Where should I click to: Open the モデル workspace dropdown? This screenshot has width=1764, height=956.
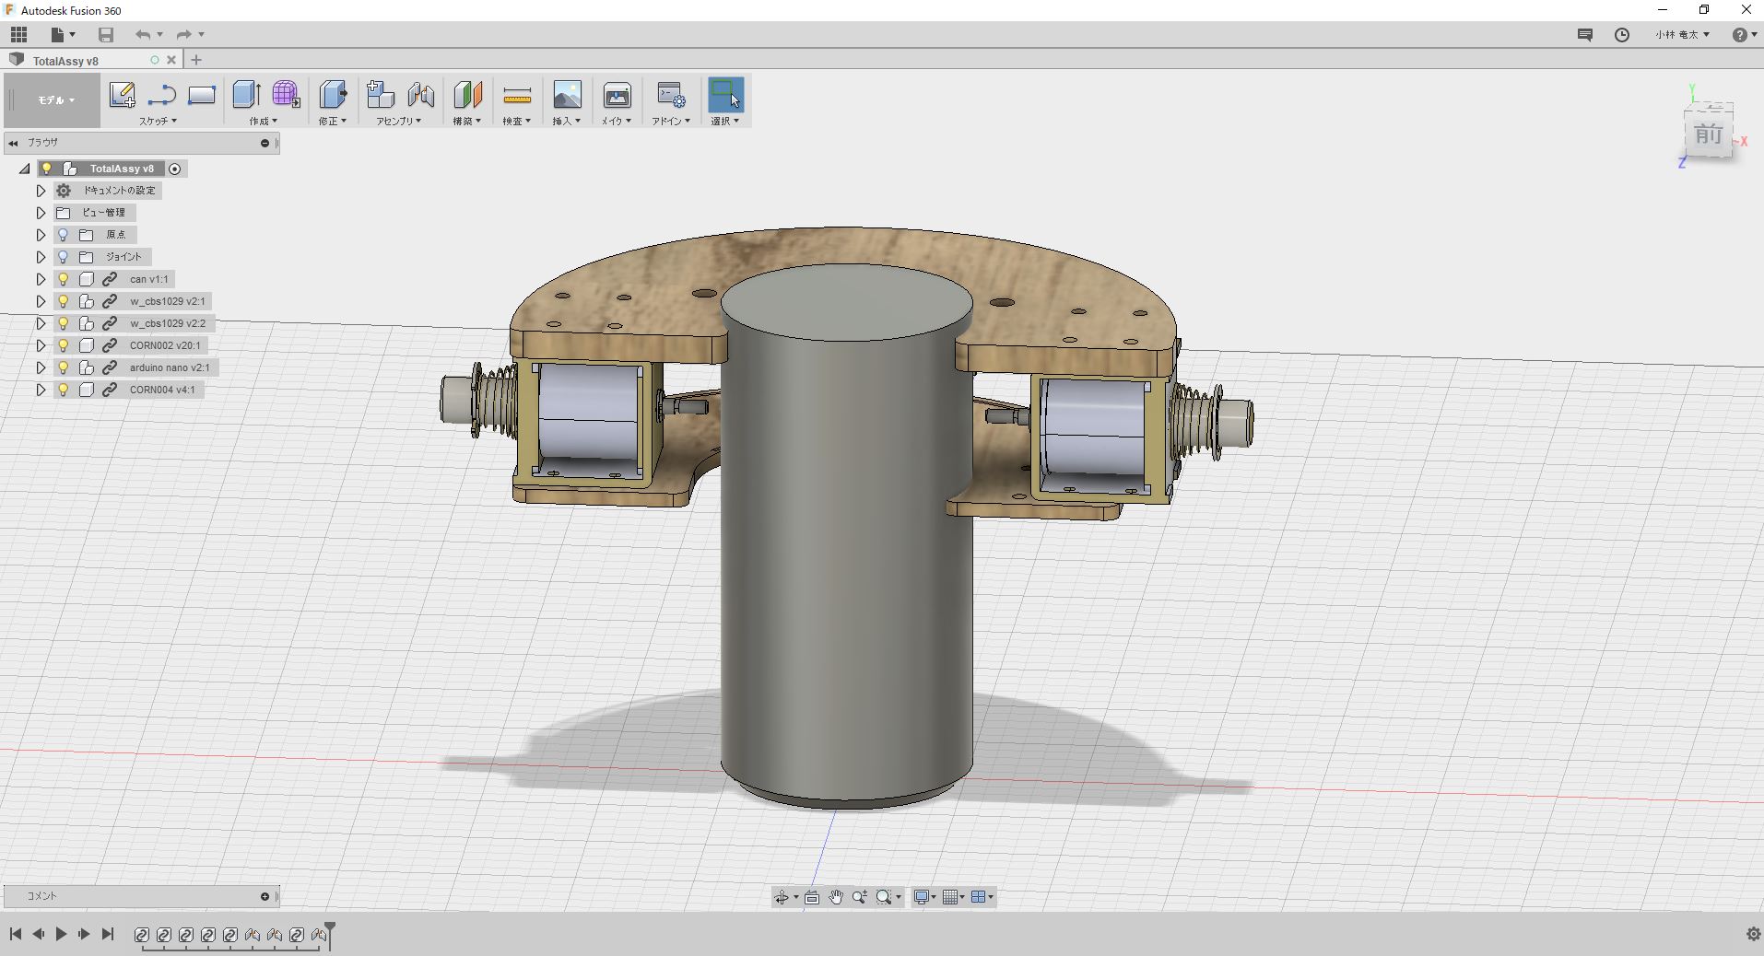(53, 100)
